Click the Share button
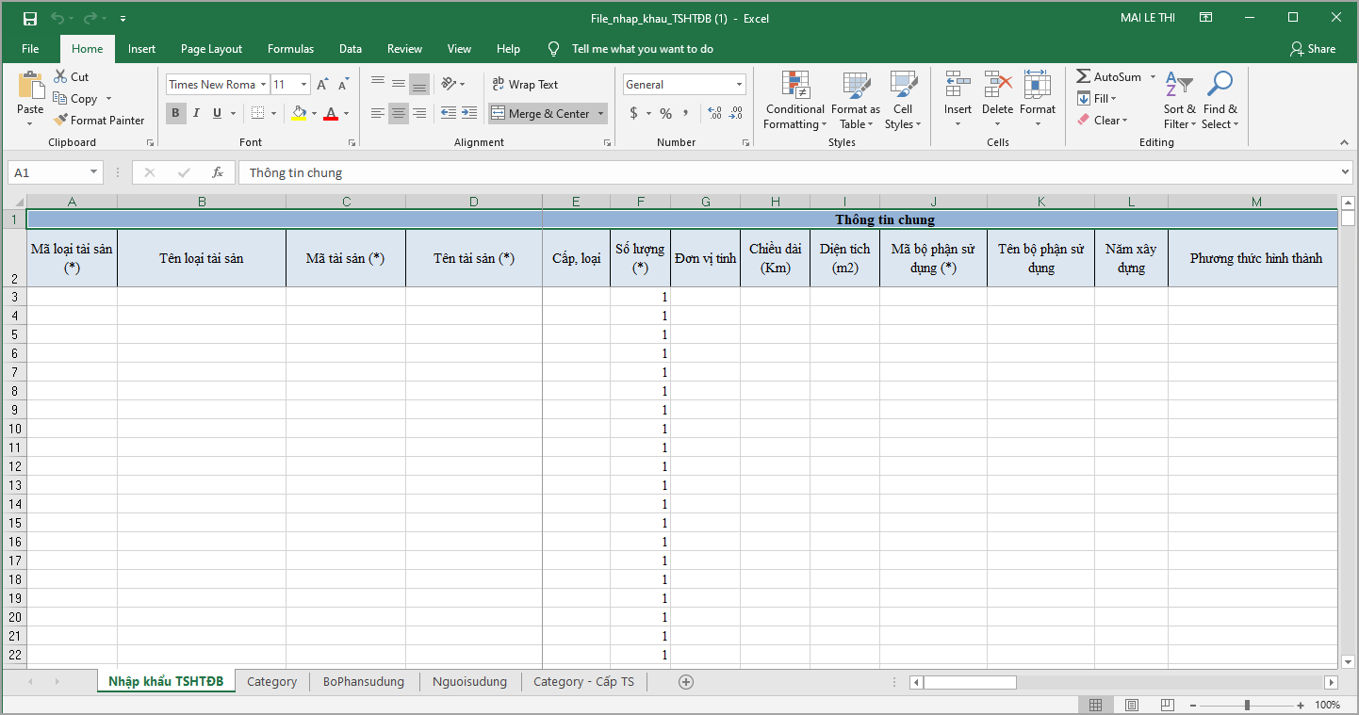Screen dimensions: 1359x715 [x=1313, y=49]
